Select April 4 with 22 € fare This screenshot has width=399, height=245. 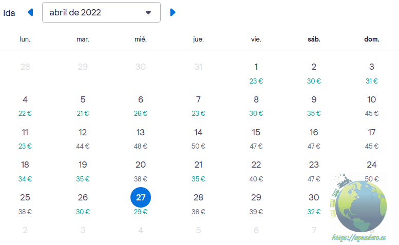(x=25, y=105)
